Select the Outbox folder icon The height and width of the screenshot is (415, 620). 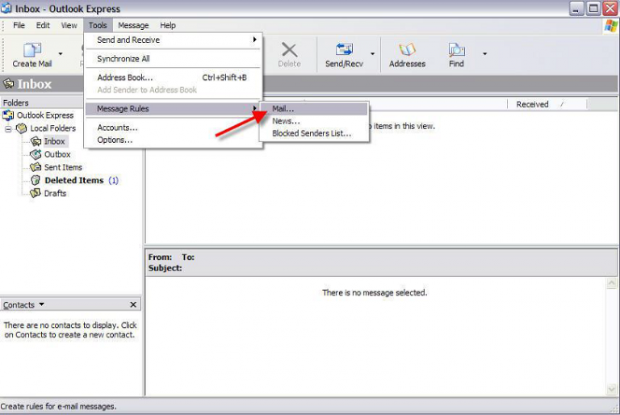click(36, 154)
